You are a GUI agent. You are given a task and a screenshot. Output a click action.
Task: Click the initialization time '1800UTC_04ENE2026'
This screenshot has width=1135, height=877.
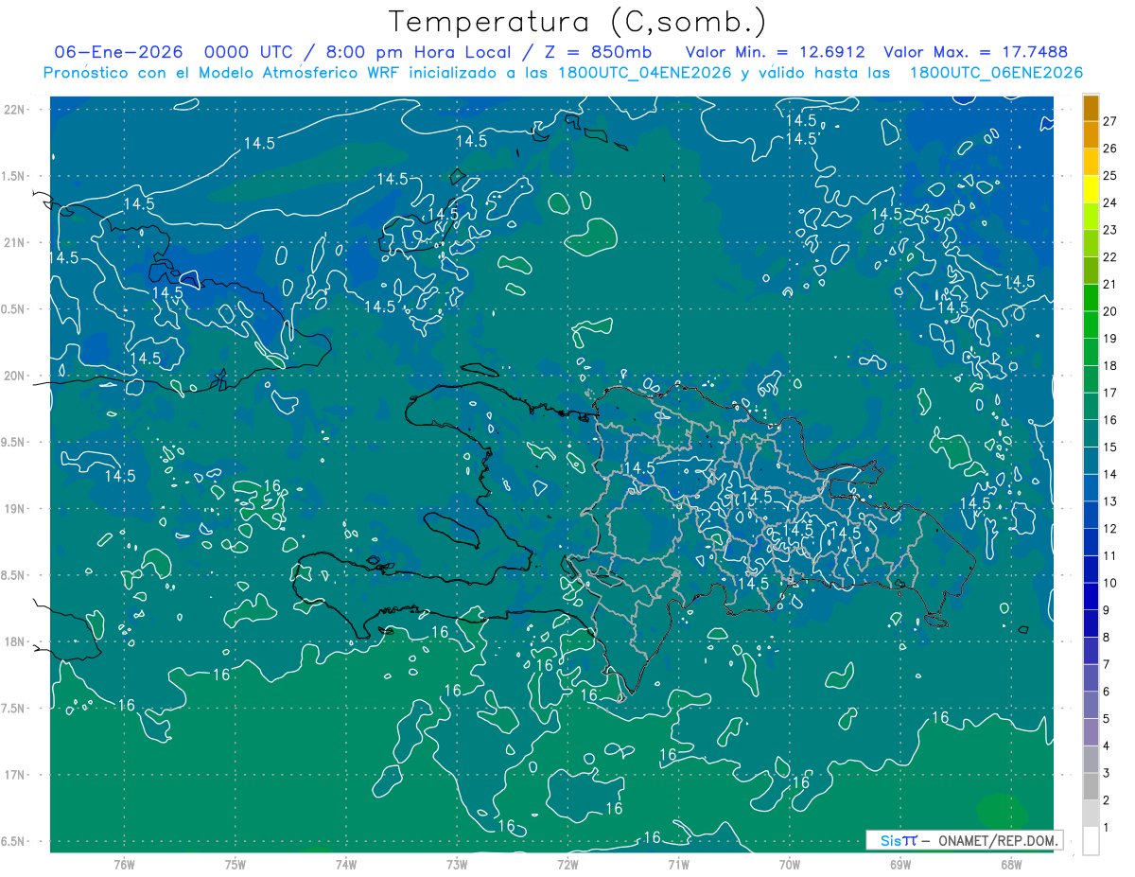point(642,73)
